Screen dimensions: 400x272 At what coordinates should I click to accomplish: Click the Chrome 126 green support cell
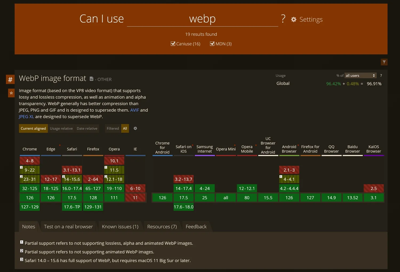(30, 198)
